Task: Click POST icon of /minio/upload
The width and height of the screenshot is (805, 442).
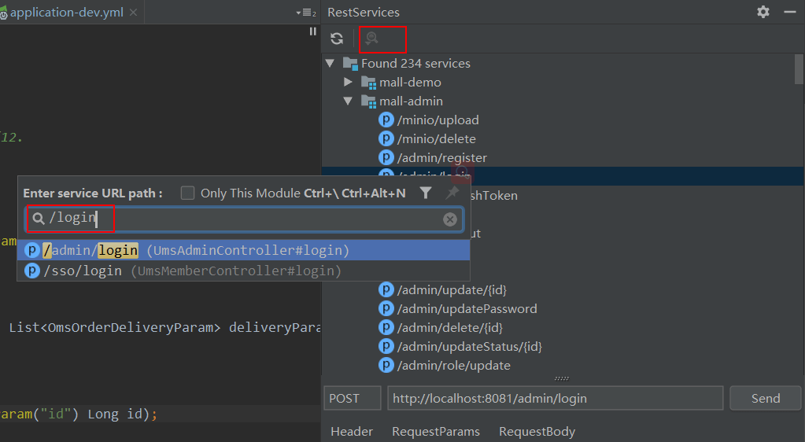Action: click(x=386, y=120)
